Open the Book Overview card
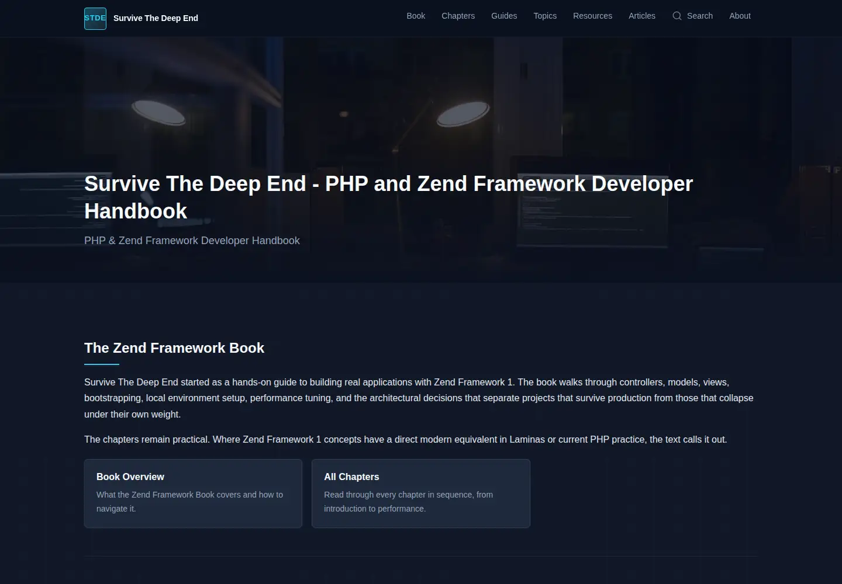 (x=193, y=493)
